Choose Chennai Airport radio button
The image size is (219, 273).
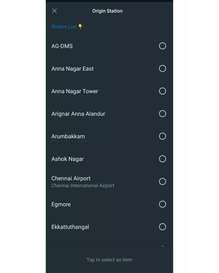coord(162,182)
